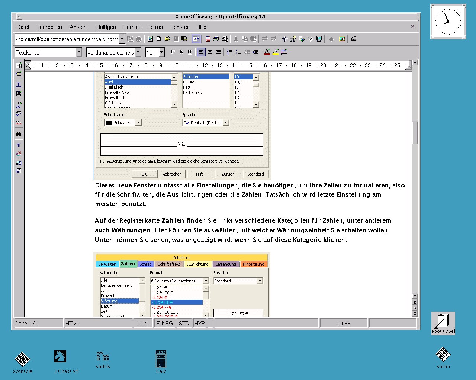Open the font size dropdown showing 12
The height and width of the screenshot is (380, 476).
tap(162, 52)
